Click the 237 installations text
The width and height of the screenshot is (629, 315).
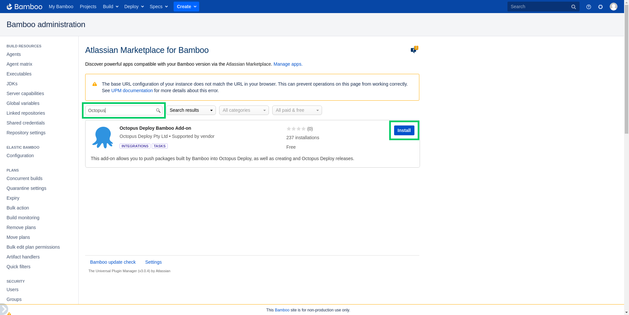point(303,138)
